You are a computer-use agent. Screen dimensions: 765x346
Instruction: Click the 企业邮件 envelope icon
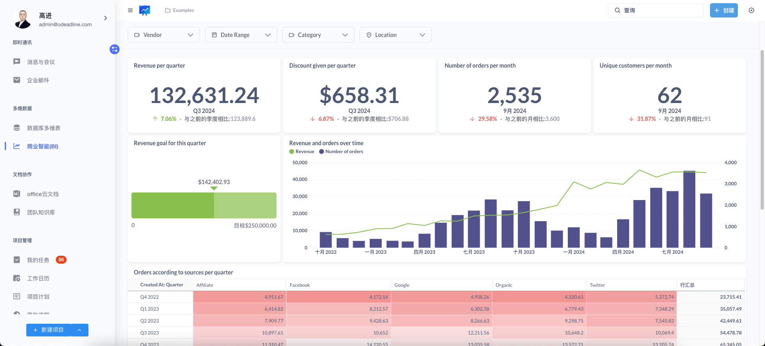pos(17,80)
